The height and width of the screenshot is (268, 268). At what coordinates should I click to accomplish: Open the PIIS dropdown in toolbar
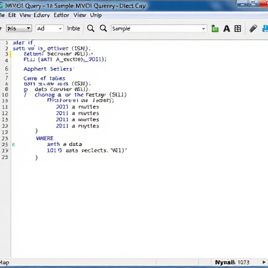[x=19, y=28]
